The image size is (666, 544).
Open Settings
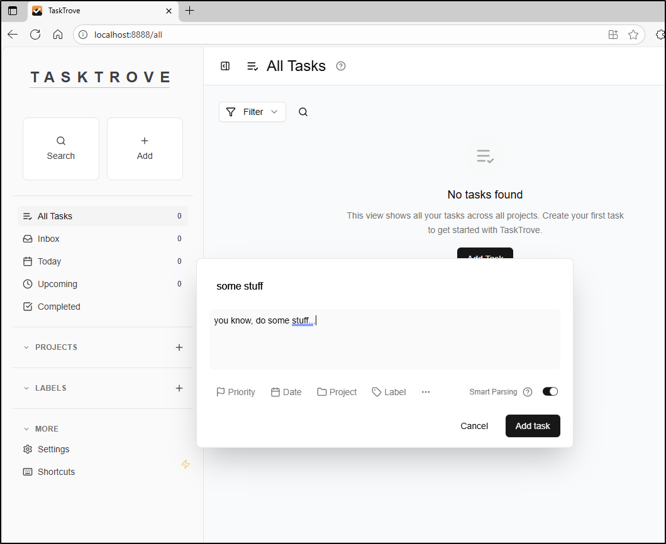103,449
